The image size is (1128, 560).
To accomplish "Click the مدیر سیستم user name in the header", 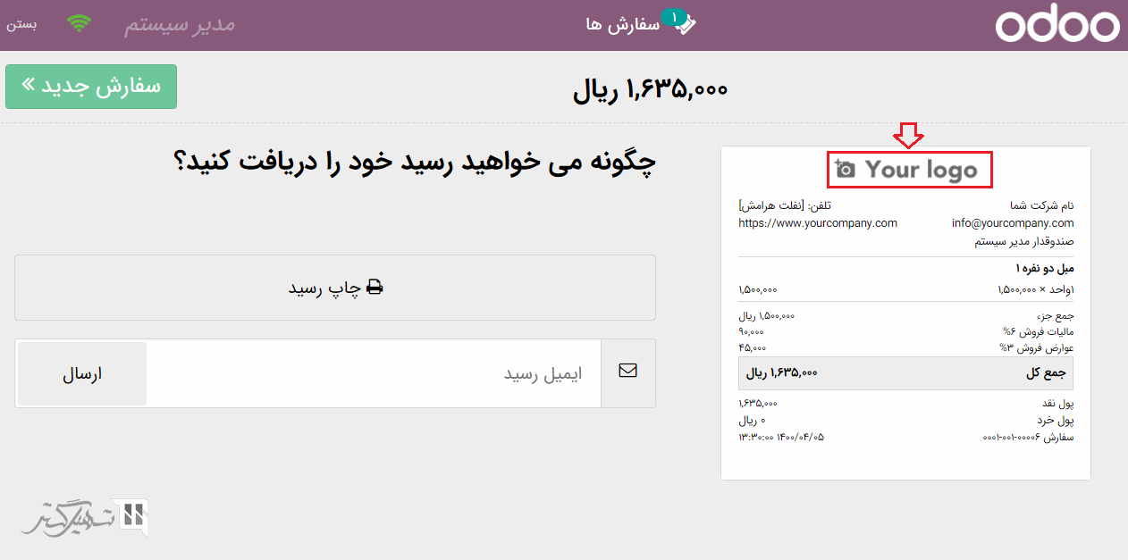I will pyautogui.click(x=179, y=24).
